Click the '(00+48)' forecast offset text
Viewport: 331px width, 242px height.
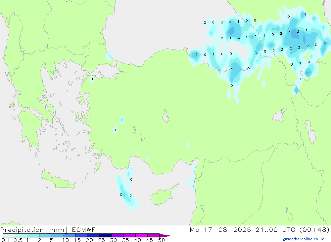coord(314,229)
